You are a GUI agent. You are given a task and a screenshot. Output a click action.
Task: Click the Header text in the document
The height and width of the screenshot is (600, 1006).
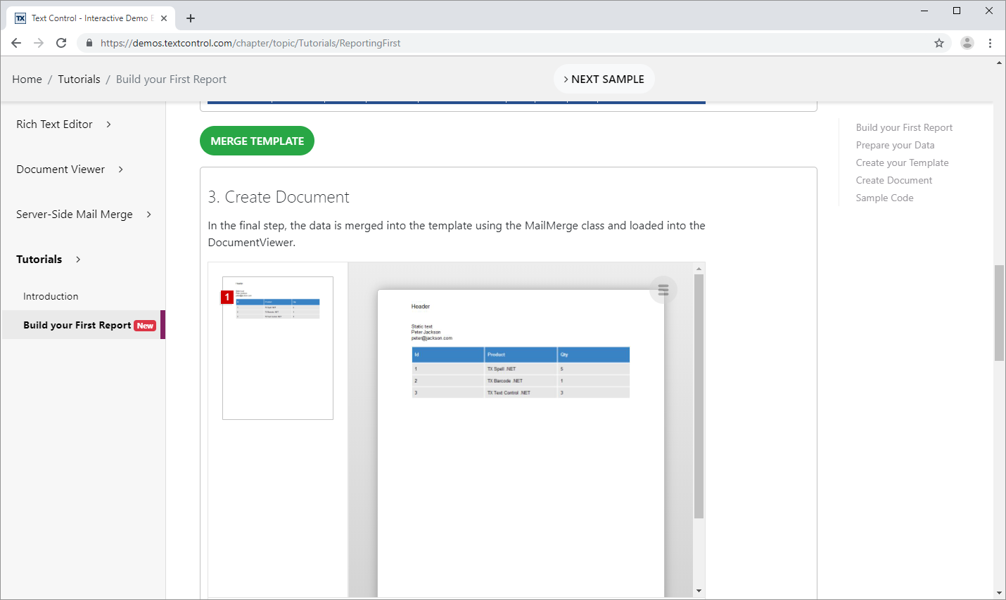(x=421, y=307)
